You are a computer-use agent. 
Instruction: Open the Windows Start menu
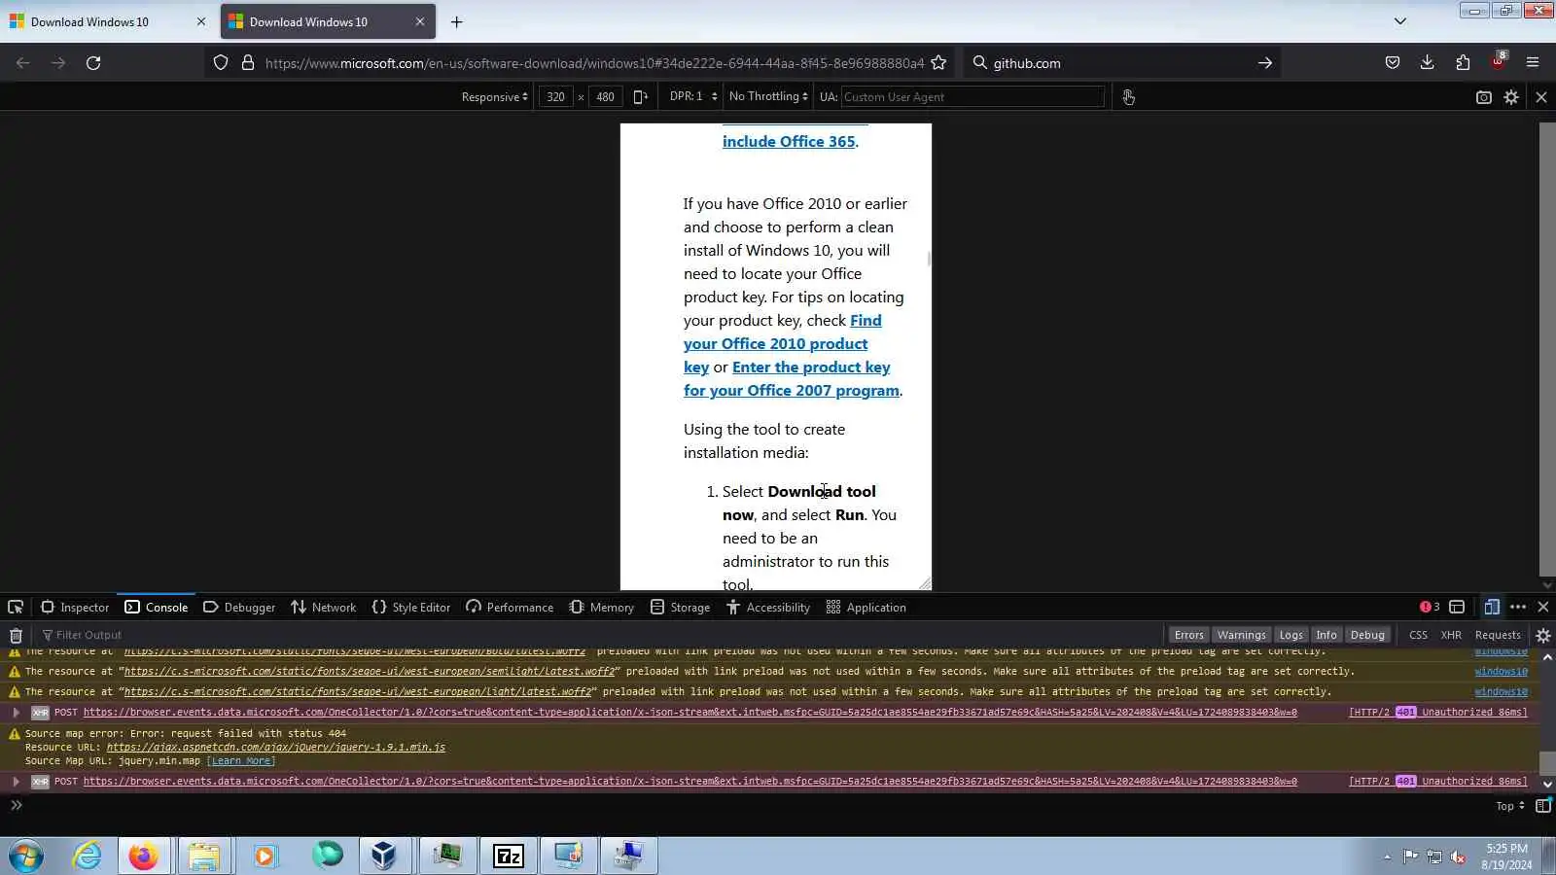coord(26,856)
